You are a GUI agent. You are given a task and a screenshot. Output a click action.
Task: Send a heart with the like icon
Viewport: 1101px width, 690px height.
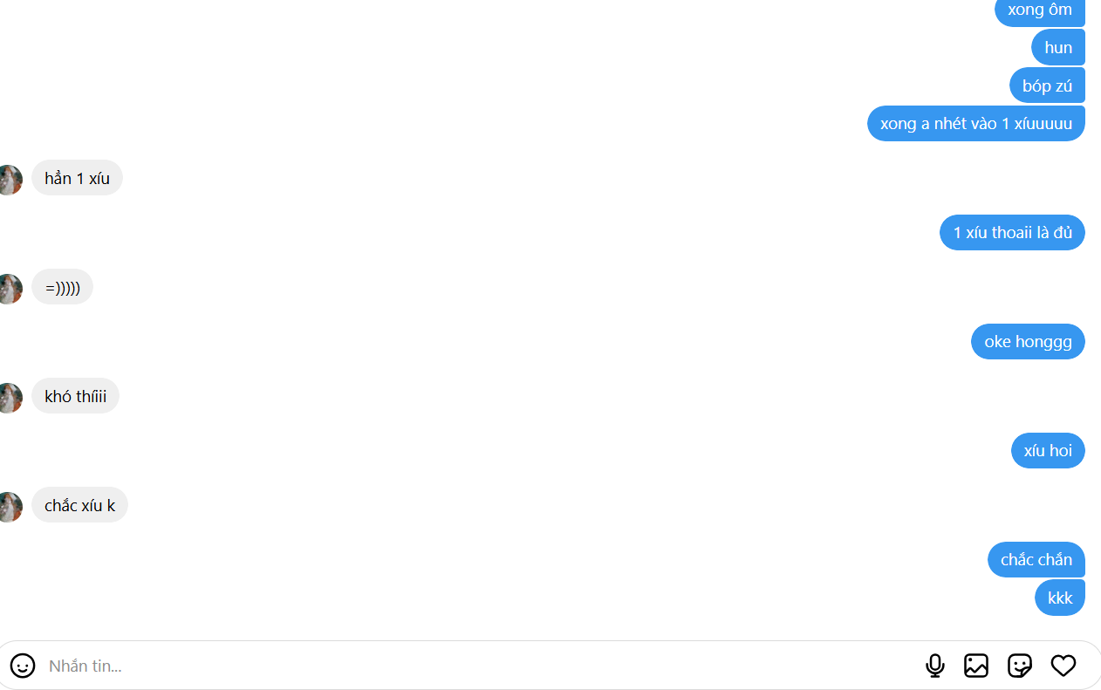point(1063,666)
